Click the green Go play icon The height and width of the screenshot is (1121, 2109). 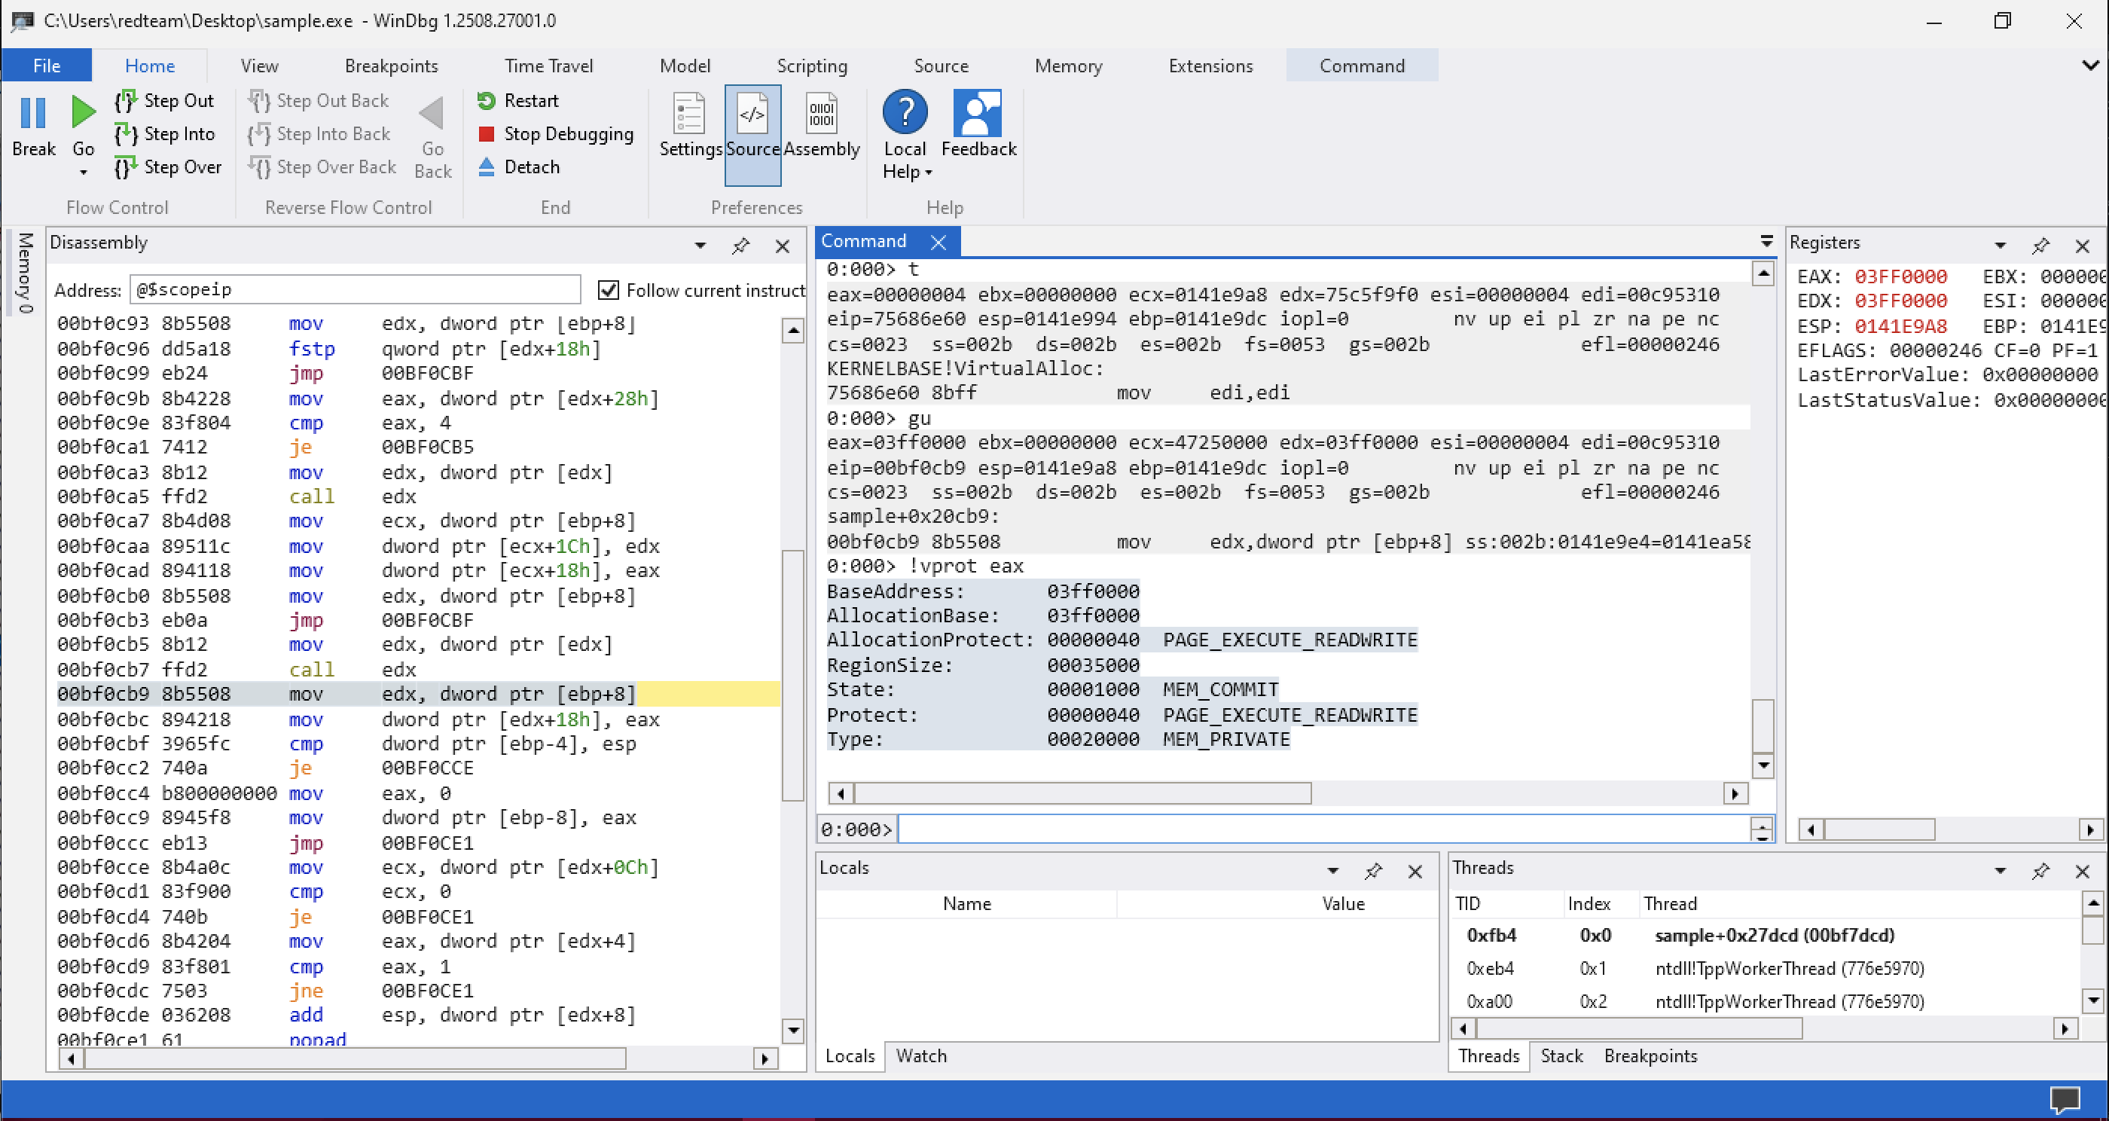83,113
